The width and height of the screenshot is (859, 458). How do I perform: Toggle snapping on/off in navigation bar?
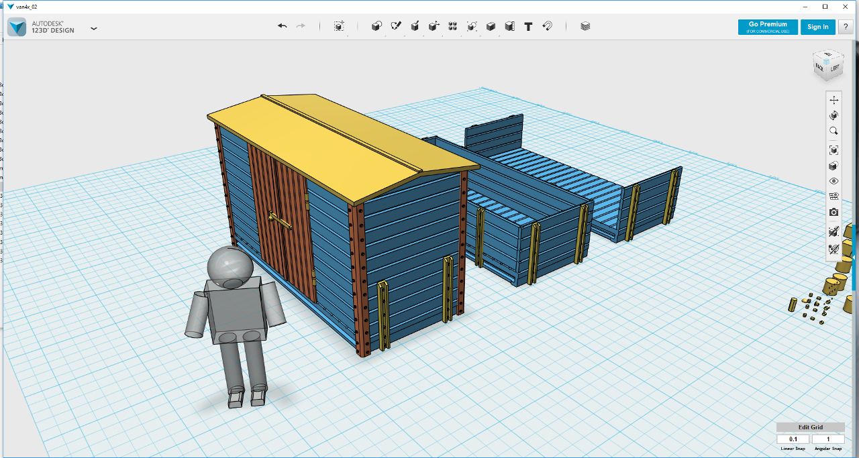pos(833,231)
